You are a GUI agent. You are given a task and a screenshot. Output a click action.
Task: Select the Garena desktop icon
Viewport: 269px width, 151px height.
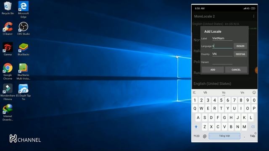point(8,49)
